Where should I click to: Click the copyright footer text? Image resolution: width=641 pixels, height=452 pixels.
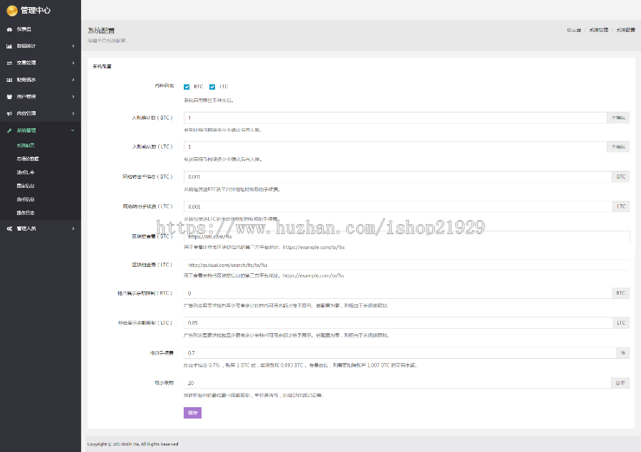133,444
